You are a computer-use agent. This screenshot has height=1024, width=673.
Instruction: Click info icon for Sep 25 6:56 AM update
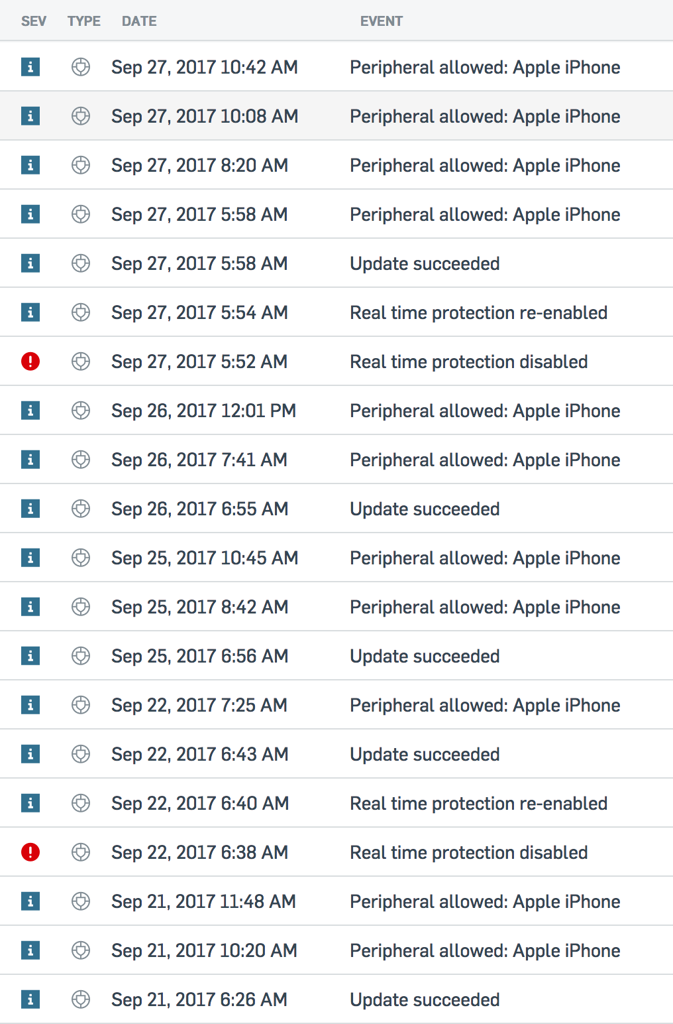(30, 656)
